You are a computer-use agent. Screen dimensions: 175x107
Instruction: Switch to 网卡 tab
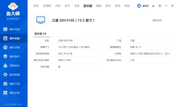pyautogui.click(x=108, y=6)
